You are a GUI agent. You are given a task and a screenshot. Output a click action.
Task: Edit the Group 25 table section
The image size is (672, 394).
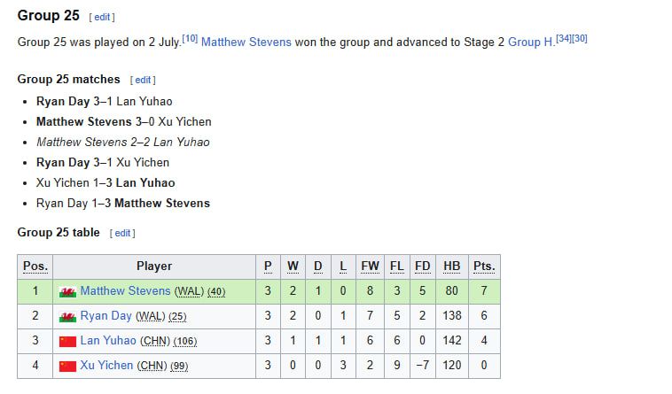coord(122,233)
